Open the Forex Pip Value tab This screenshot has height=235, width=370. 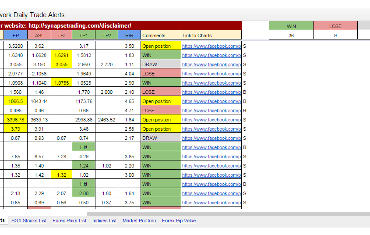coord(179,221)
